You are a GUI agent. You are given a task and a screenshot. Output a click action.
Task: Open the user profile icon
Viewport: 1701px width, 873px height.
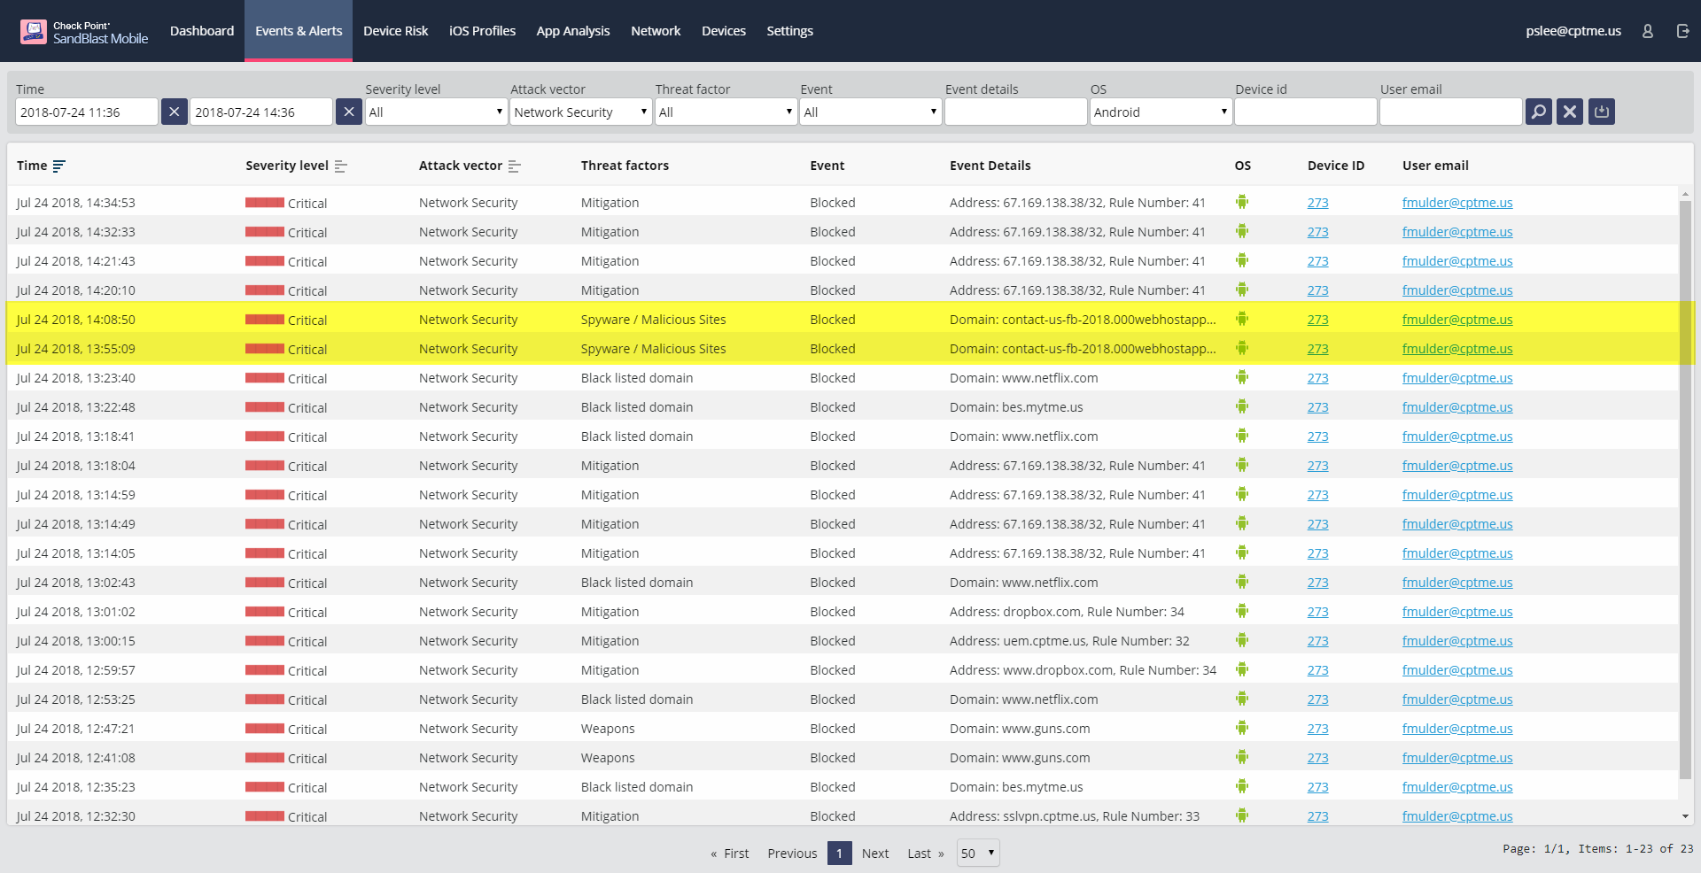[x=1648, y=31]
